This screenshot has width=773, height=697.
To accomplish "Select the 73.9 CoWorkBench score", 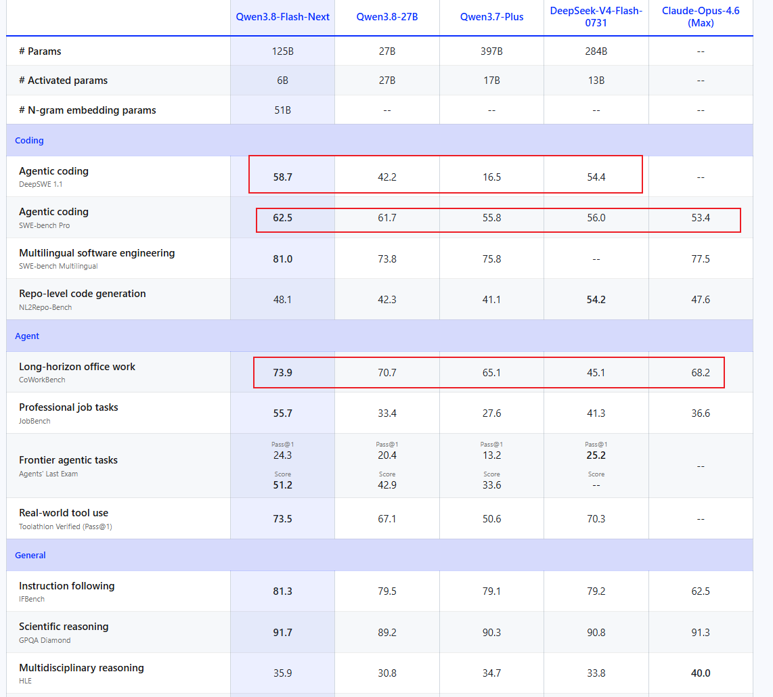I will point(282,373).
